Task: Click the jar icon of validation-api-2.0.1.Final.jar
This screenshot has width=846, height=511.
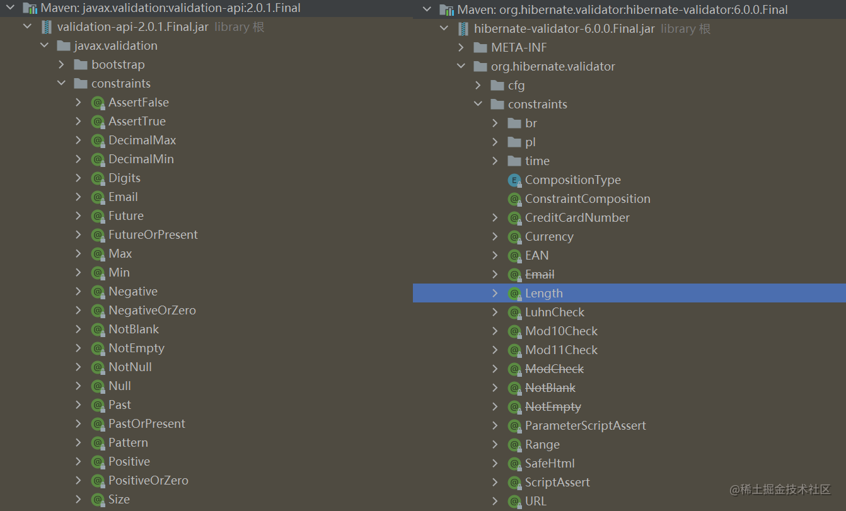Action: (45, 26)
